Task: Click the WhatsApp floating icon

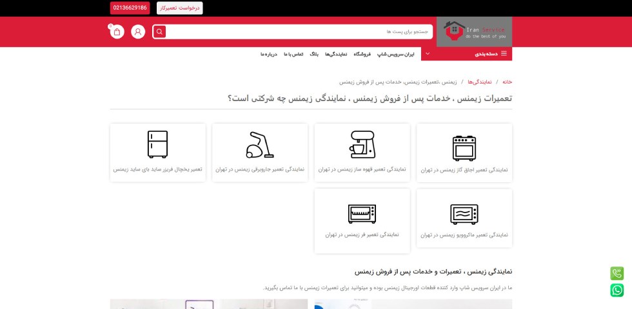Action: coord(617,290)
